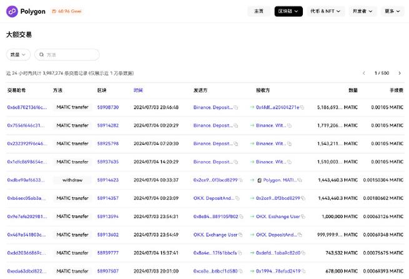Image resolution: width=409 pixels, height=279 pixels.
Task: Open the 数量 filter dropdown
Action: click(x=18, y=55)
